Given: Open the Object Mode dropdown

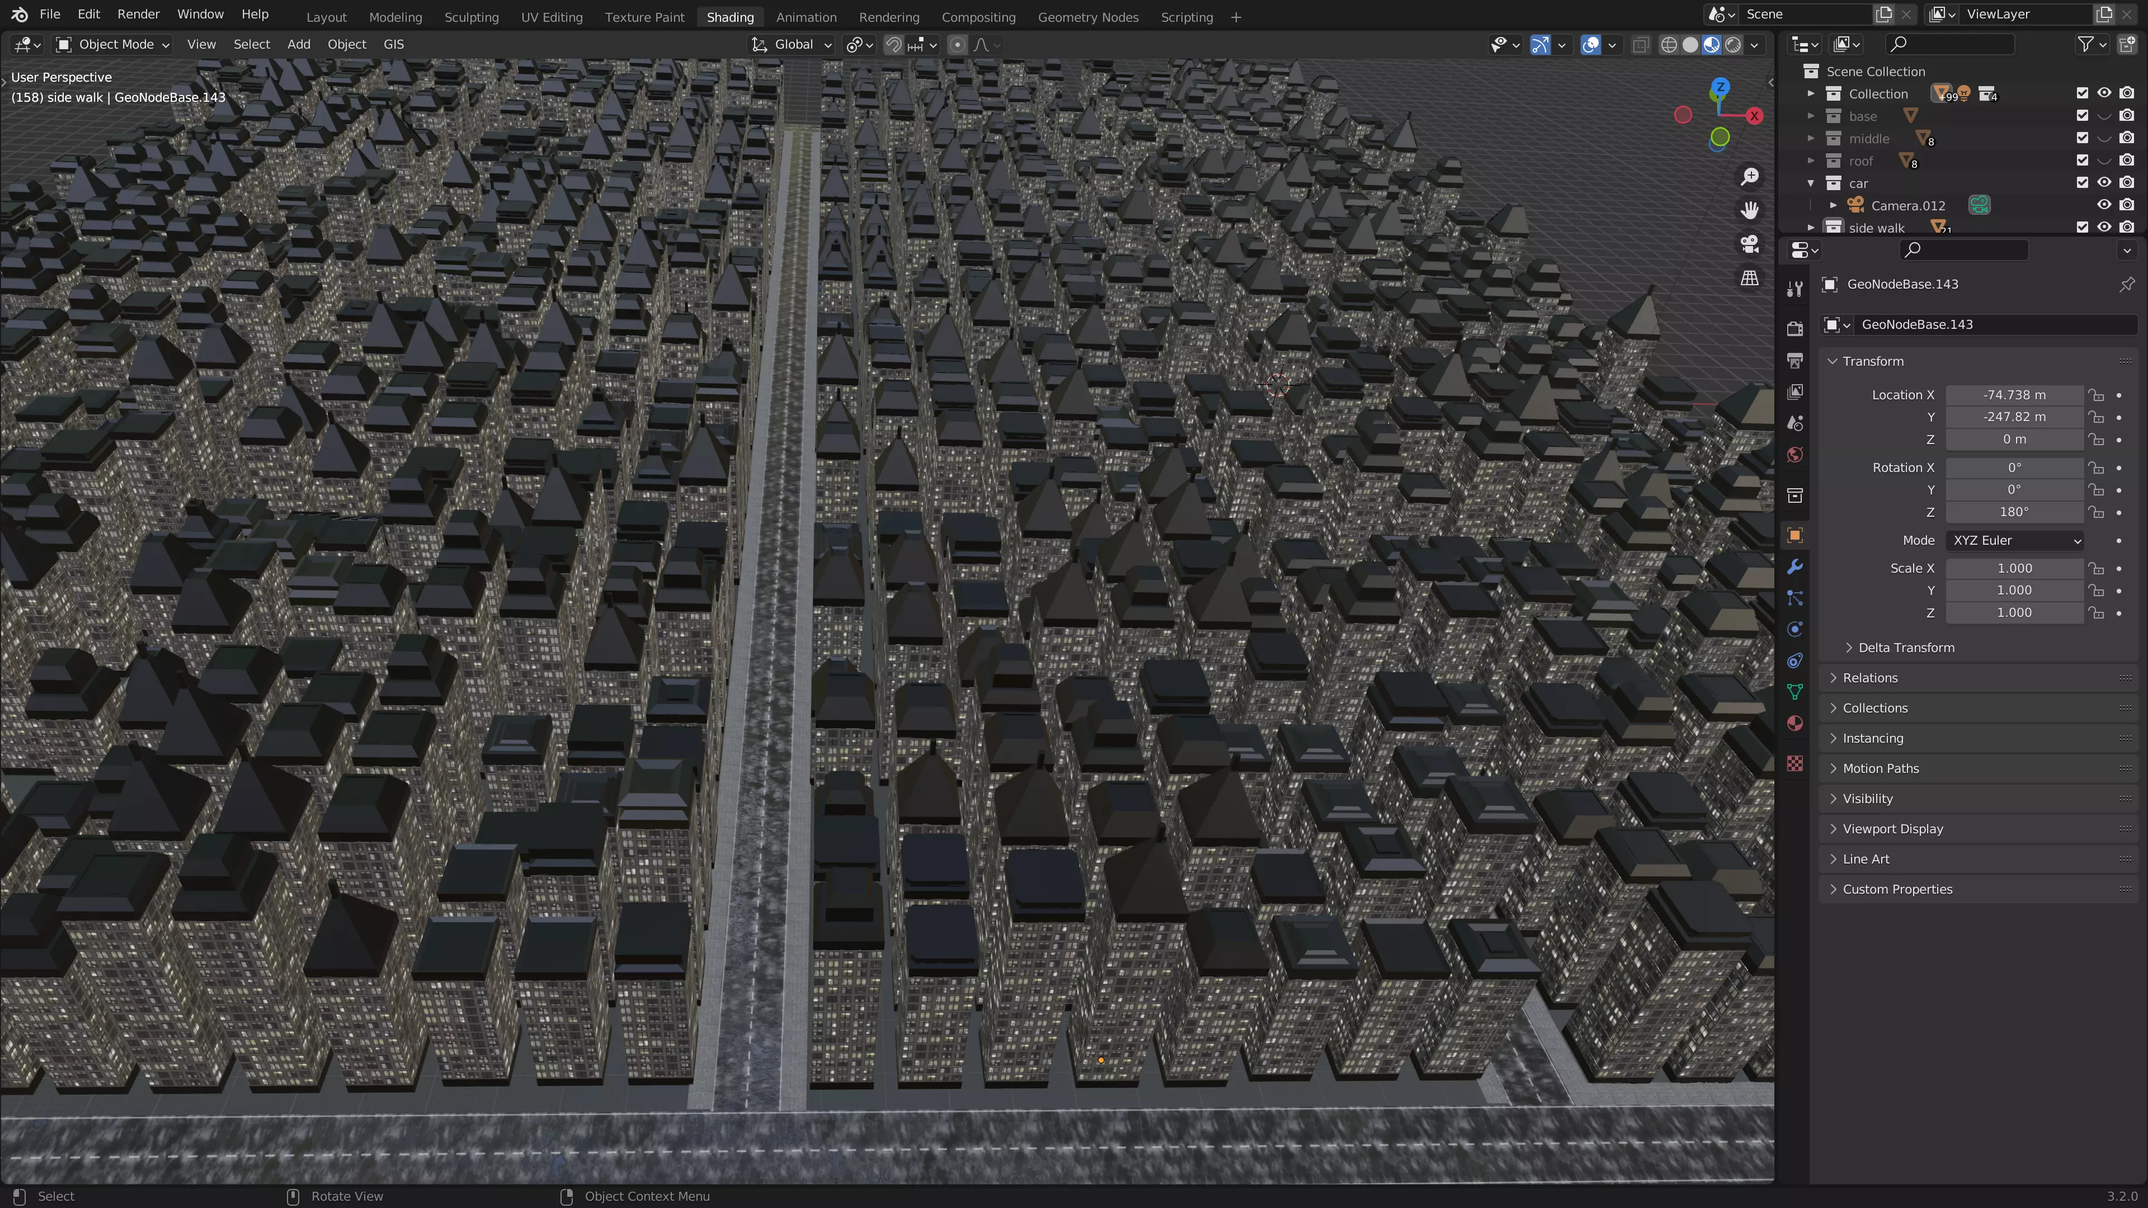Looking at the screenshot, I should (112, 45).
